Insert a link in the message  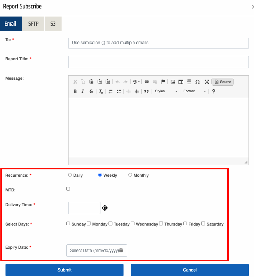147,82
